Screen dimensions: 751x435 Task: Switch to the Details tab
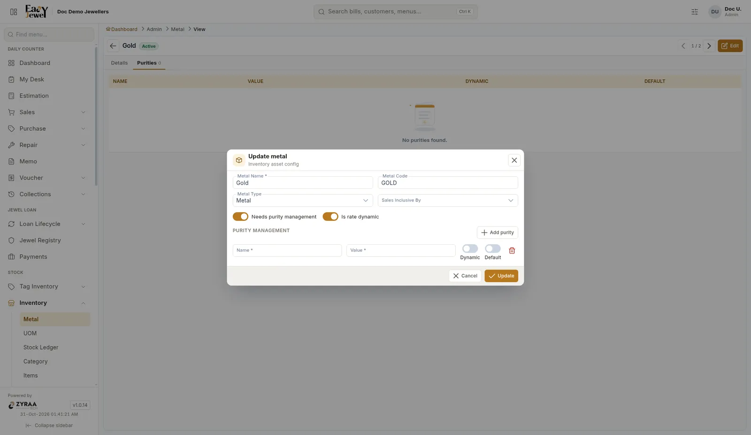point(119,63)
